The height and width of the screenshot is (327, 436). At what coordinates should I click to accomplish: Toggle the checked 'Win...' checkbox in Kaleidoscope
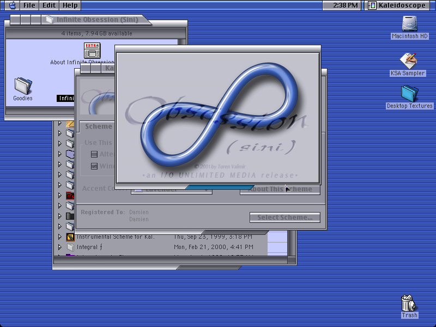[94, 166]
